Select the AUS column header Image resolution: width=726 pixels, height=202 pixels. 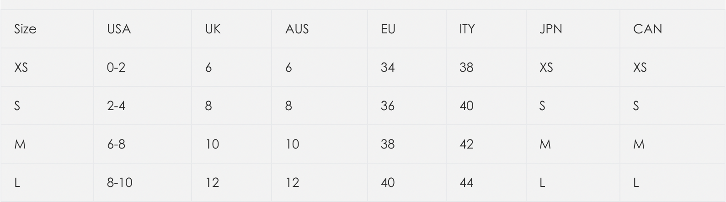click(x=297, y=29)
